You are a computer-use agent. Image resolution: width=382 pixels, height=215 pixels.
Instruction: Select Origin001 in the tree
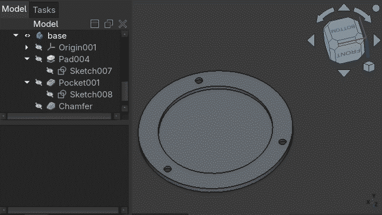click(x=78, y=47)
